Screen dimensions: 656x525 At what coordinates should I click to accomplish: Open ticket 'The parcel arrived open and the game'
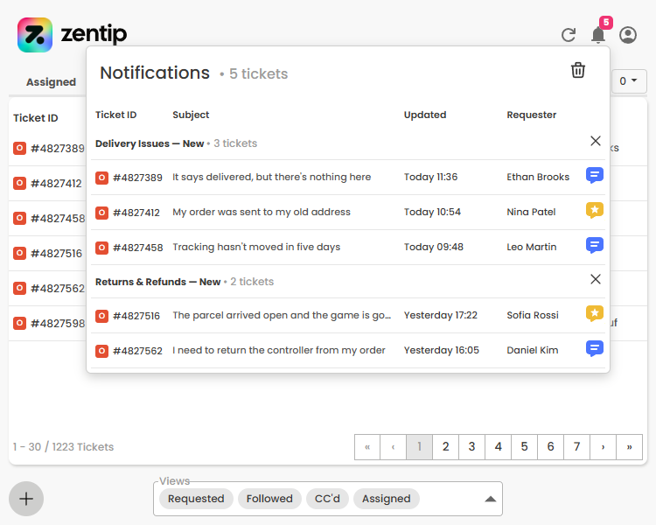point(282,315)
